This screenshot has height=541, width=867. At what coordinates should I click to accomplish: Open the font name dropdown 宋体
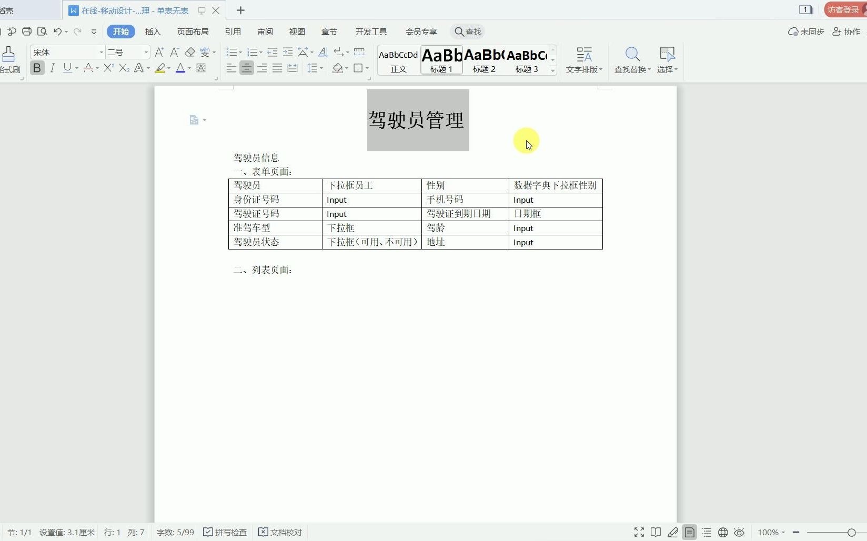click(x=102, y=53)
